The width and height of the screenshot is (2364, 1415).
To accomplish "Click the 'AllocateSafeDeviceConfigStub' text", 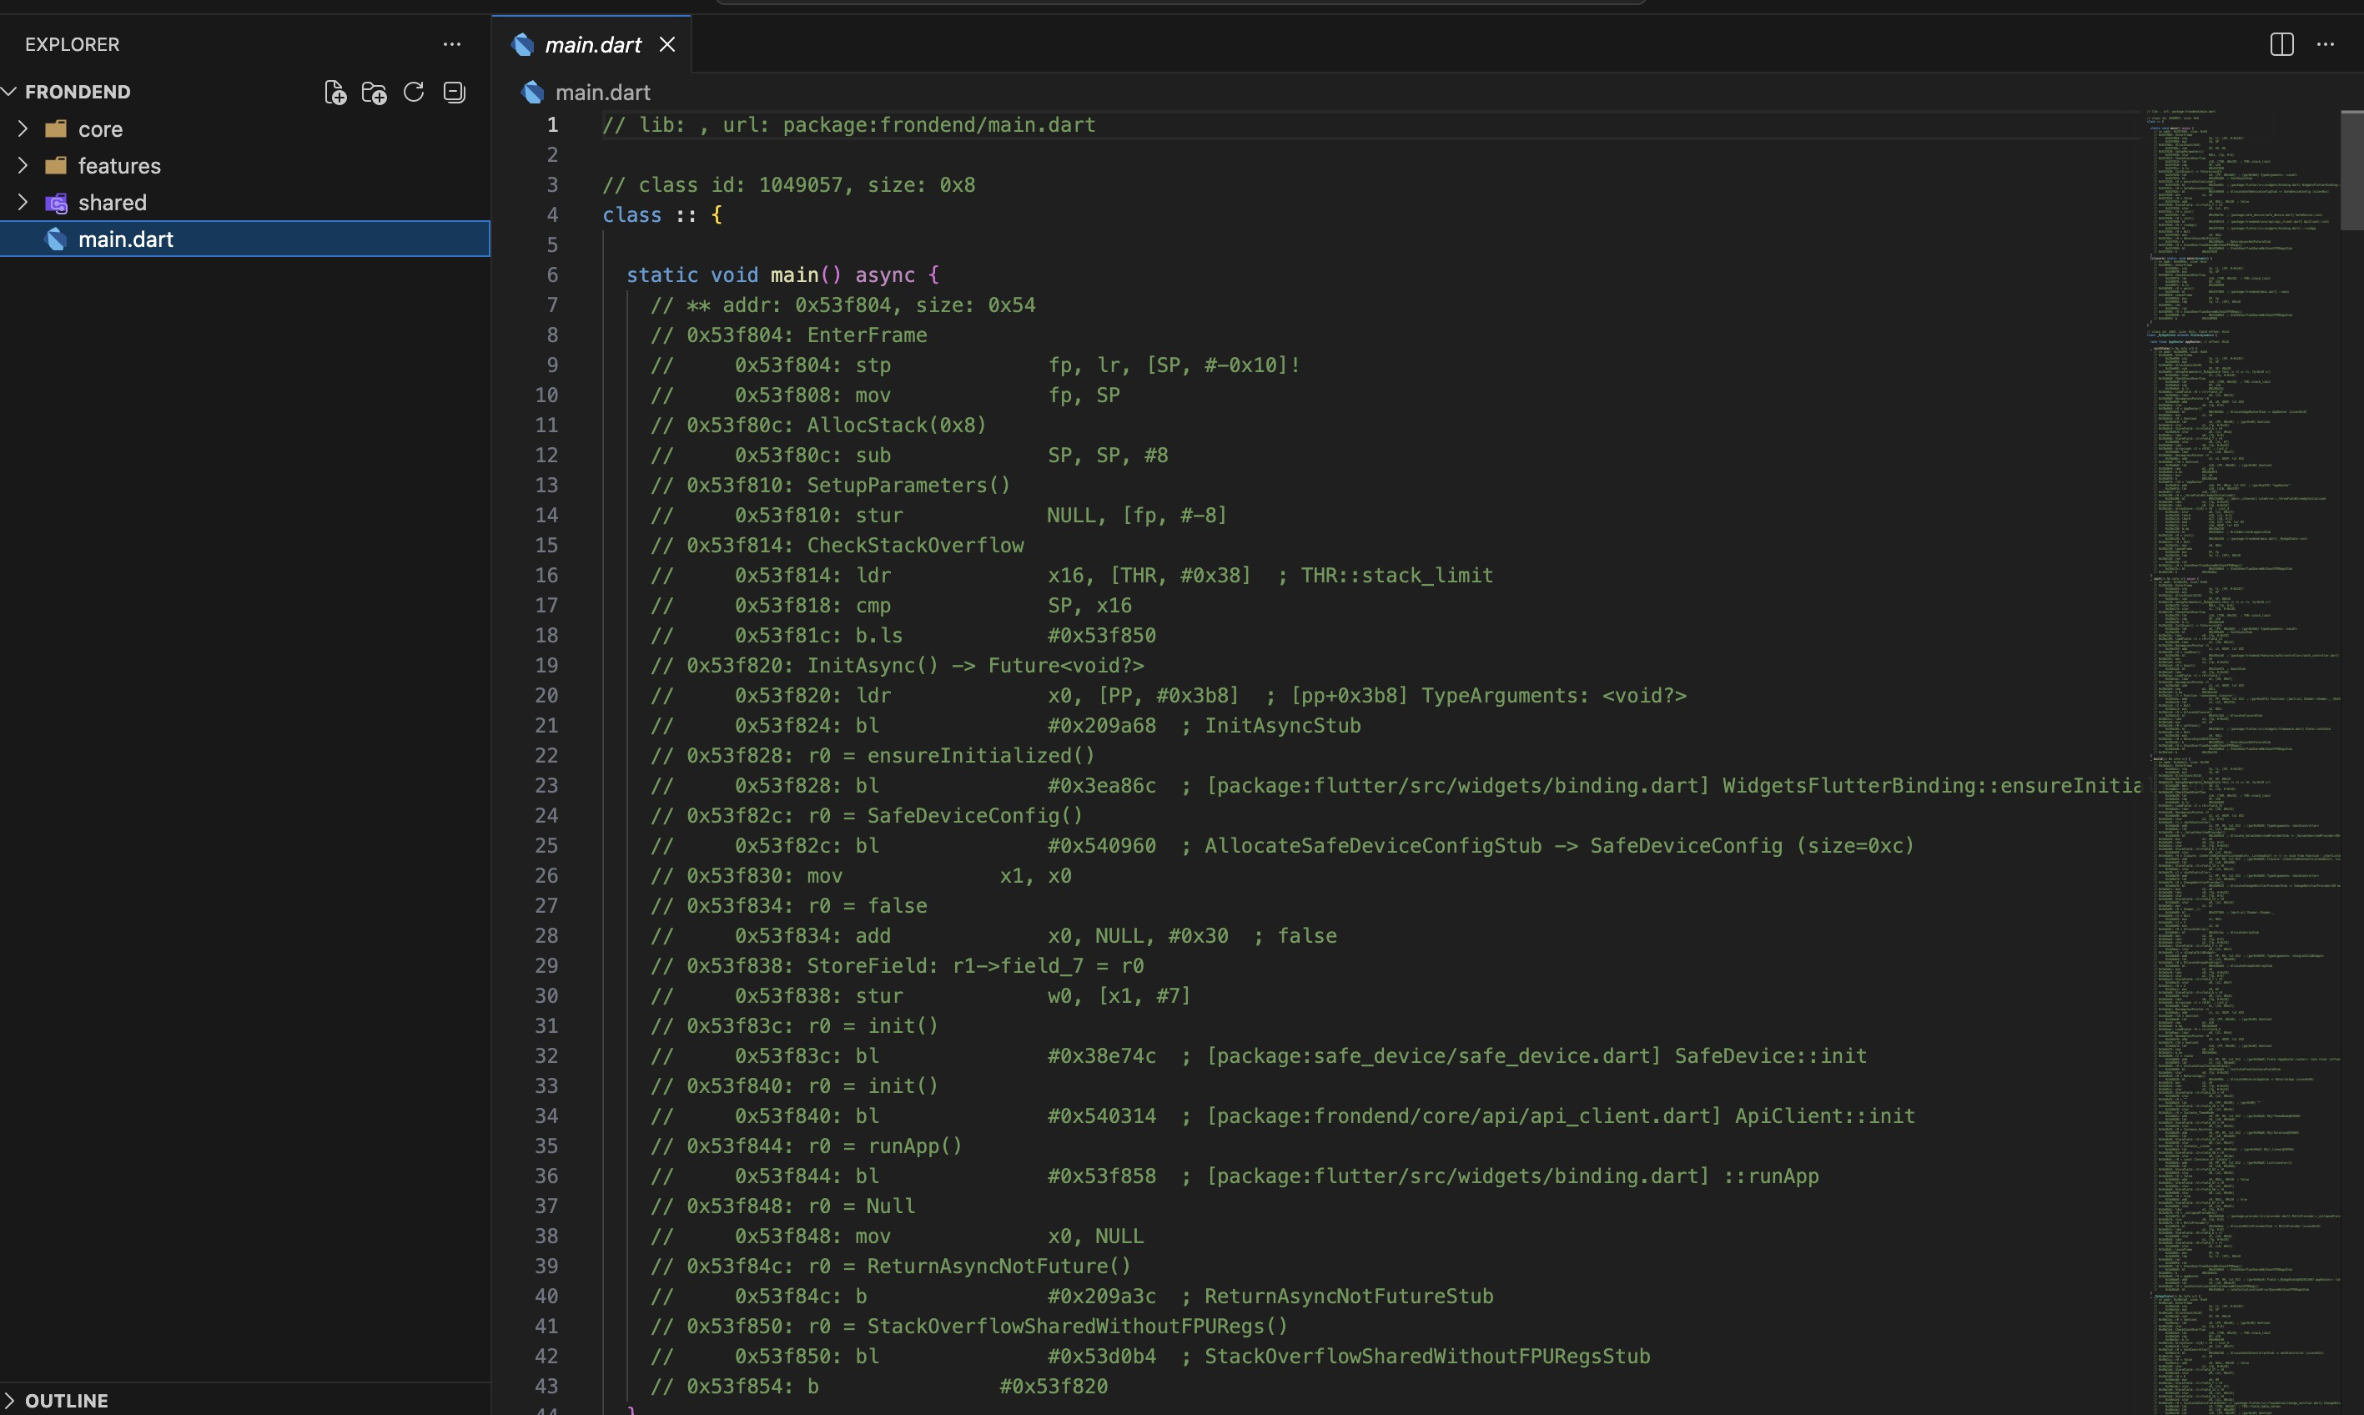I will 1371,846.
